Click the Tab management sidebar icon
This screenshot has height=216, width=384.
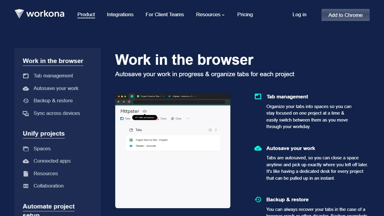[x=26, y=76]
